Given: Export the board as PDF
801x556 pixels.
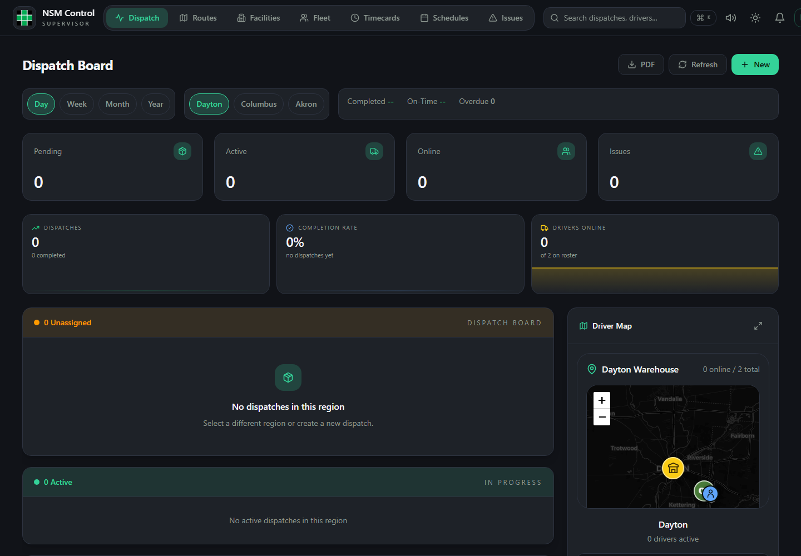Looking at the screenshot, I should coord(641,64).
